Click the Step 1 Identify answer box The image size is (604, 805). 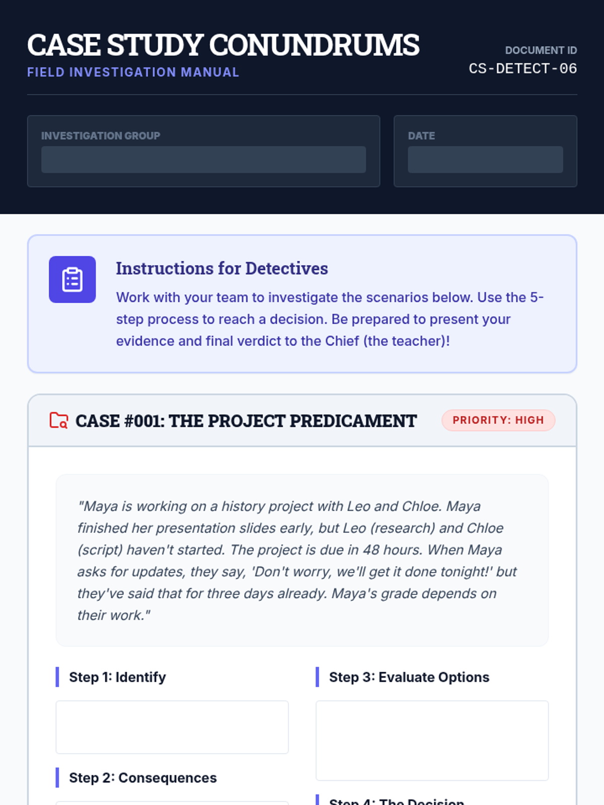[172, 727]
